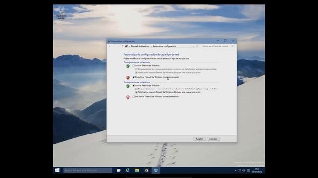Go up one level with up arrow
318x178 pixels.
click(122, 46)
